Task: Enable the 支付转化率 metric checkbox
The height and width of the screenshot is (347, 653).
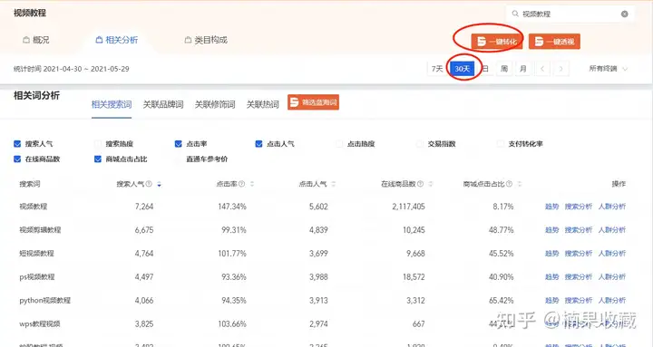Action: (x=500, y=143)
